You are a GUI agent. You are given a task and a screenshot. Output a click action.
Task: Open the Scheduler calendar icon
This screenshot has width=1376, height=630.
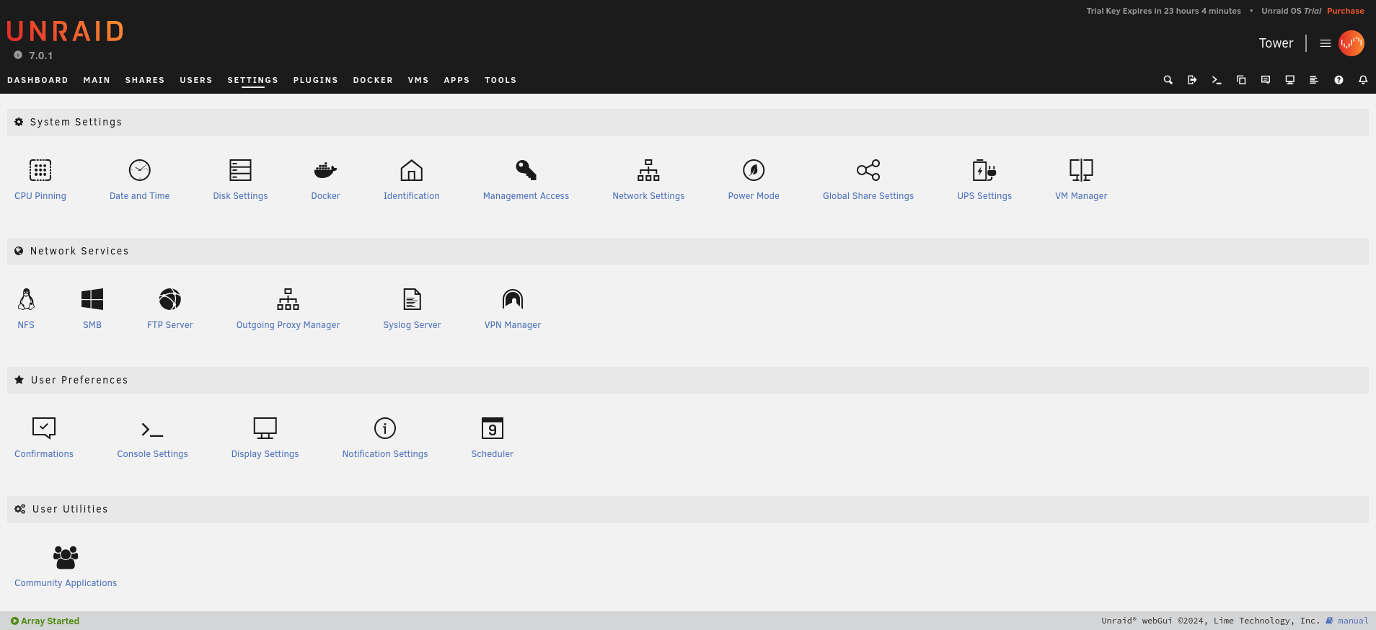click(x=493, y=428)
